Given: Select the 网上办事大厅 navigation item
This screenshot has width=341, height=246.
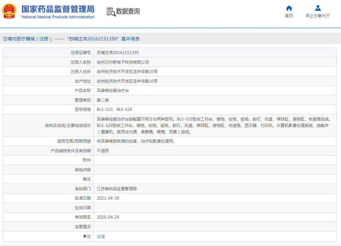Looking at the screenshot, I should click(x=318, y=15).
